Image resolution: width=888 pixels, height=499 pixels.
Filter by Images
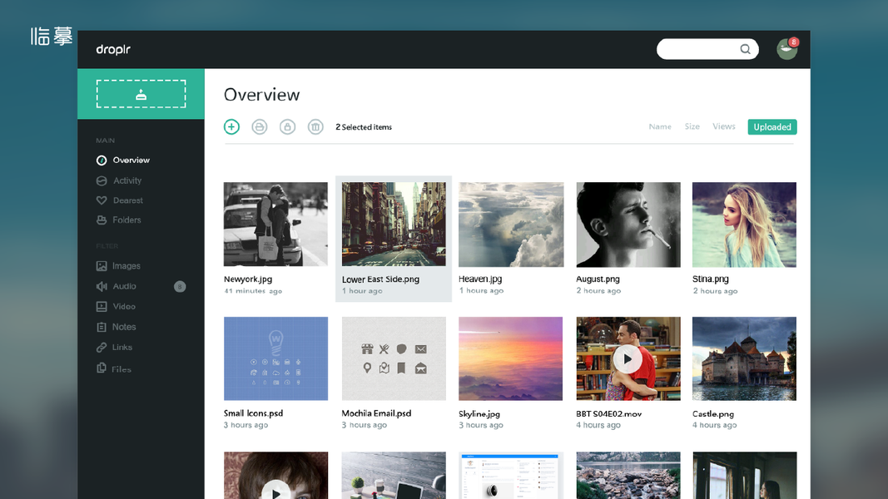[127, 266]
